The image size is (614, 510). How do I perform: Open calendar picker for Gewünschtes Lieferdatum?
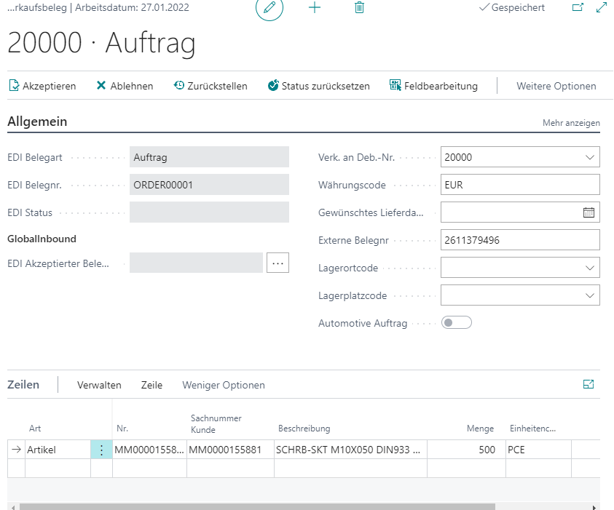tap(589, 212)
